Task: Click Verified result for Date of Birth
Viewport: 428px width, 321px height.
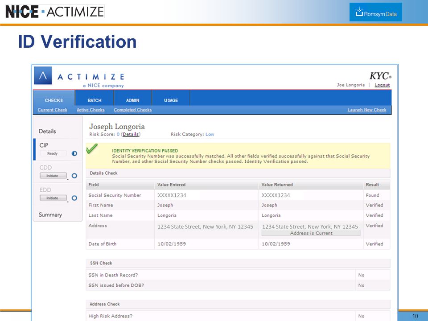Action: tap(374, 244)
